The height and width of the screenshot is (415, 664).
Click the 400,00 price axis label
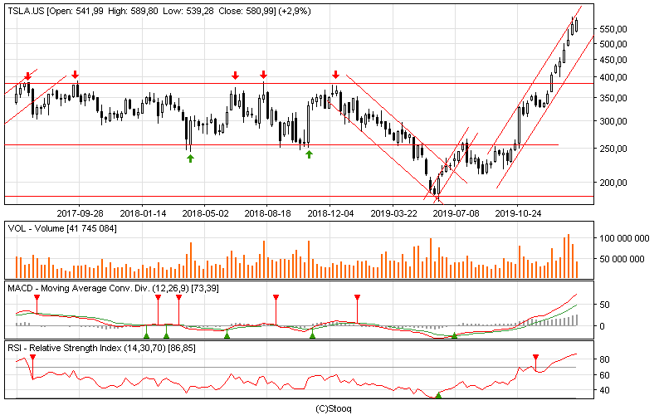point(613,77)
